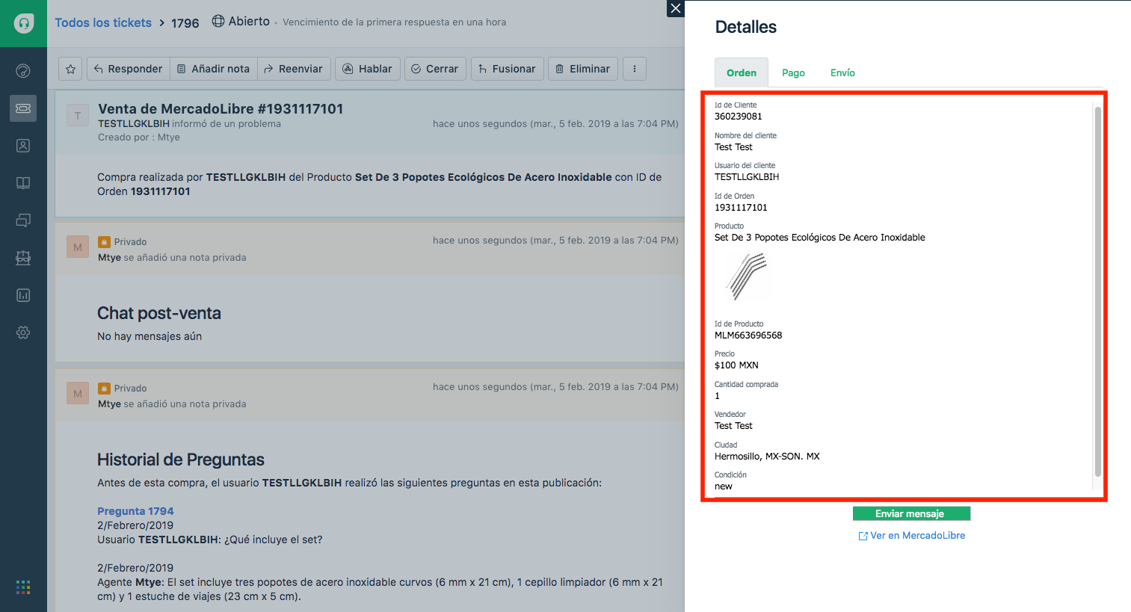Open the Reports chart icon in sidebar
Viewport: 1131px width, 612px height.
click(x=23, y=295)
